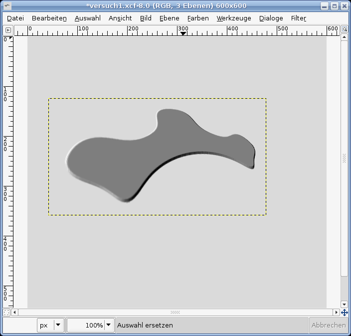Click vertical scrollbar up arrow
The width and height of the screenshot is (351, 336).
pyautogui.click(x=345, y=37)
